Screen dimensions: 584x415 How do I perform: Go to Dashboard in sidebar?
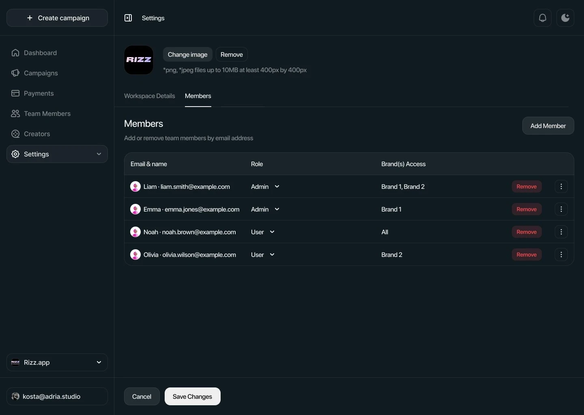pos(57,53)
